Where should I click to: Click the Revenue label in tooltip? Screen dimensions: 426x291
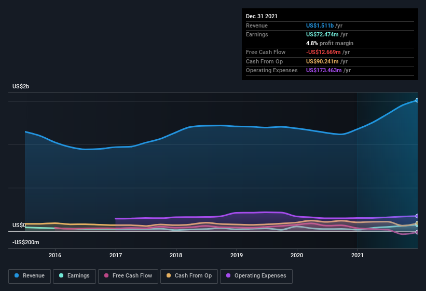257,25
